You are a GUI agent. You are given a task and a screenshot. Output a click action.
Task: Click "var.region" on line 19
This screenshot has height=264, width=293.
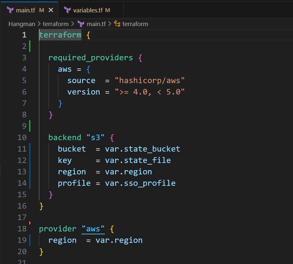119,240
